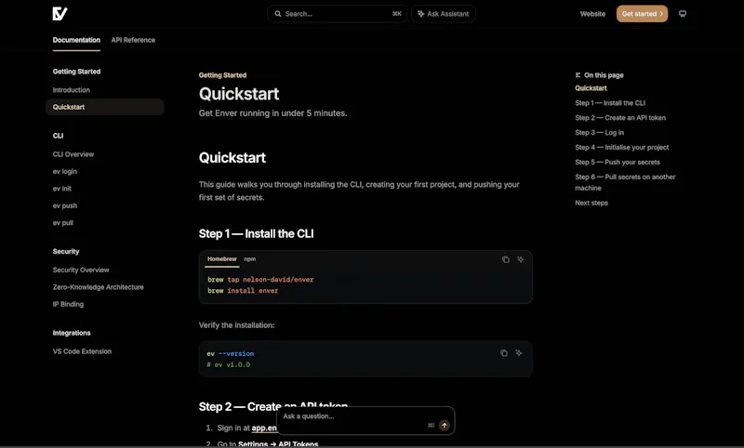
Task: Click the Get started button
Action: click(642, 14)
